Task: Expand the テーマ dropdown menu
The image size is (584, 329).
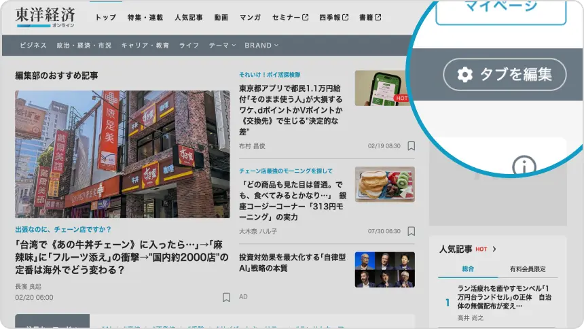Action: pos(222,46)
